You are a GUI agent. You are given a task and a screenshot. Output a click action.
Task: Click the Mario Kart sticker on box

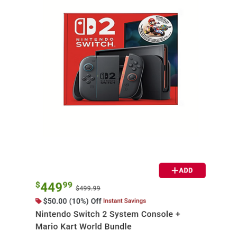click(155, 29)
